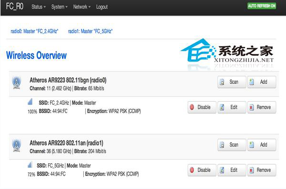Scan networks on radio1 AR9220
This screenshot has height=189, width=286.
232,145
